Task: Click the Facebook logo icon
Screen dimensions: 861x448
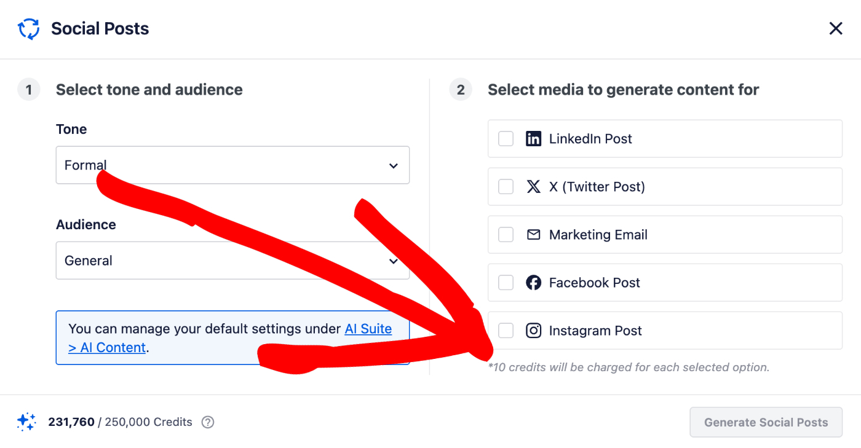Action: [x=533, y=283]
